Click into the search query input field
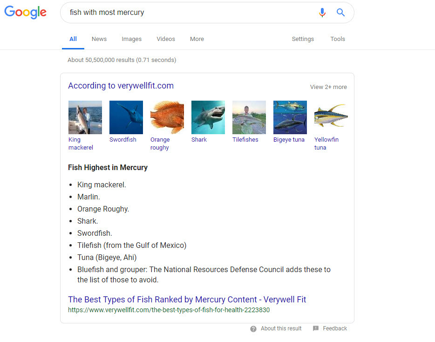Image resolution: width=435 pixels, height=342 pixels. pyautogui.click(x=186, y=13)
